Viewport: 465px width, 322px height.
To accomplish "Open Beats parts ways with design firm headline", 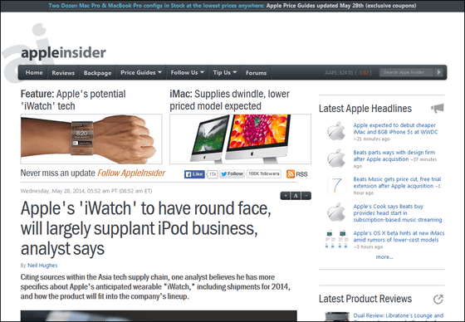I will (394, 156).
